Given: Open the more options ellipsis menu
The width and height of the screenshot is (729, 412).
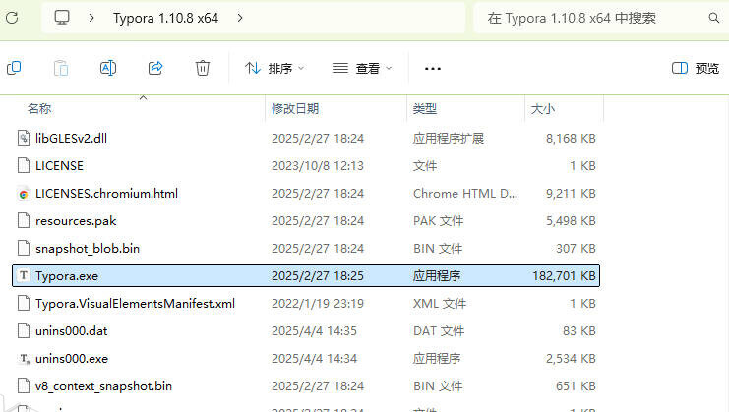Looking at the screenshot, I should click(x=432, y=69).
